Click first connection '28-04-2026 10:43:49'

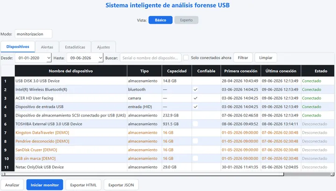tap(241, 81)
